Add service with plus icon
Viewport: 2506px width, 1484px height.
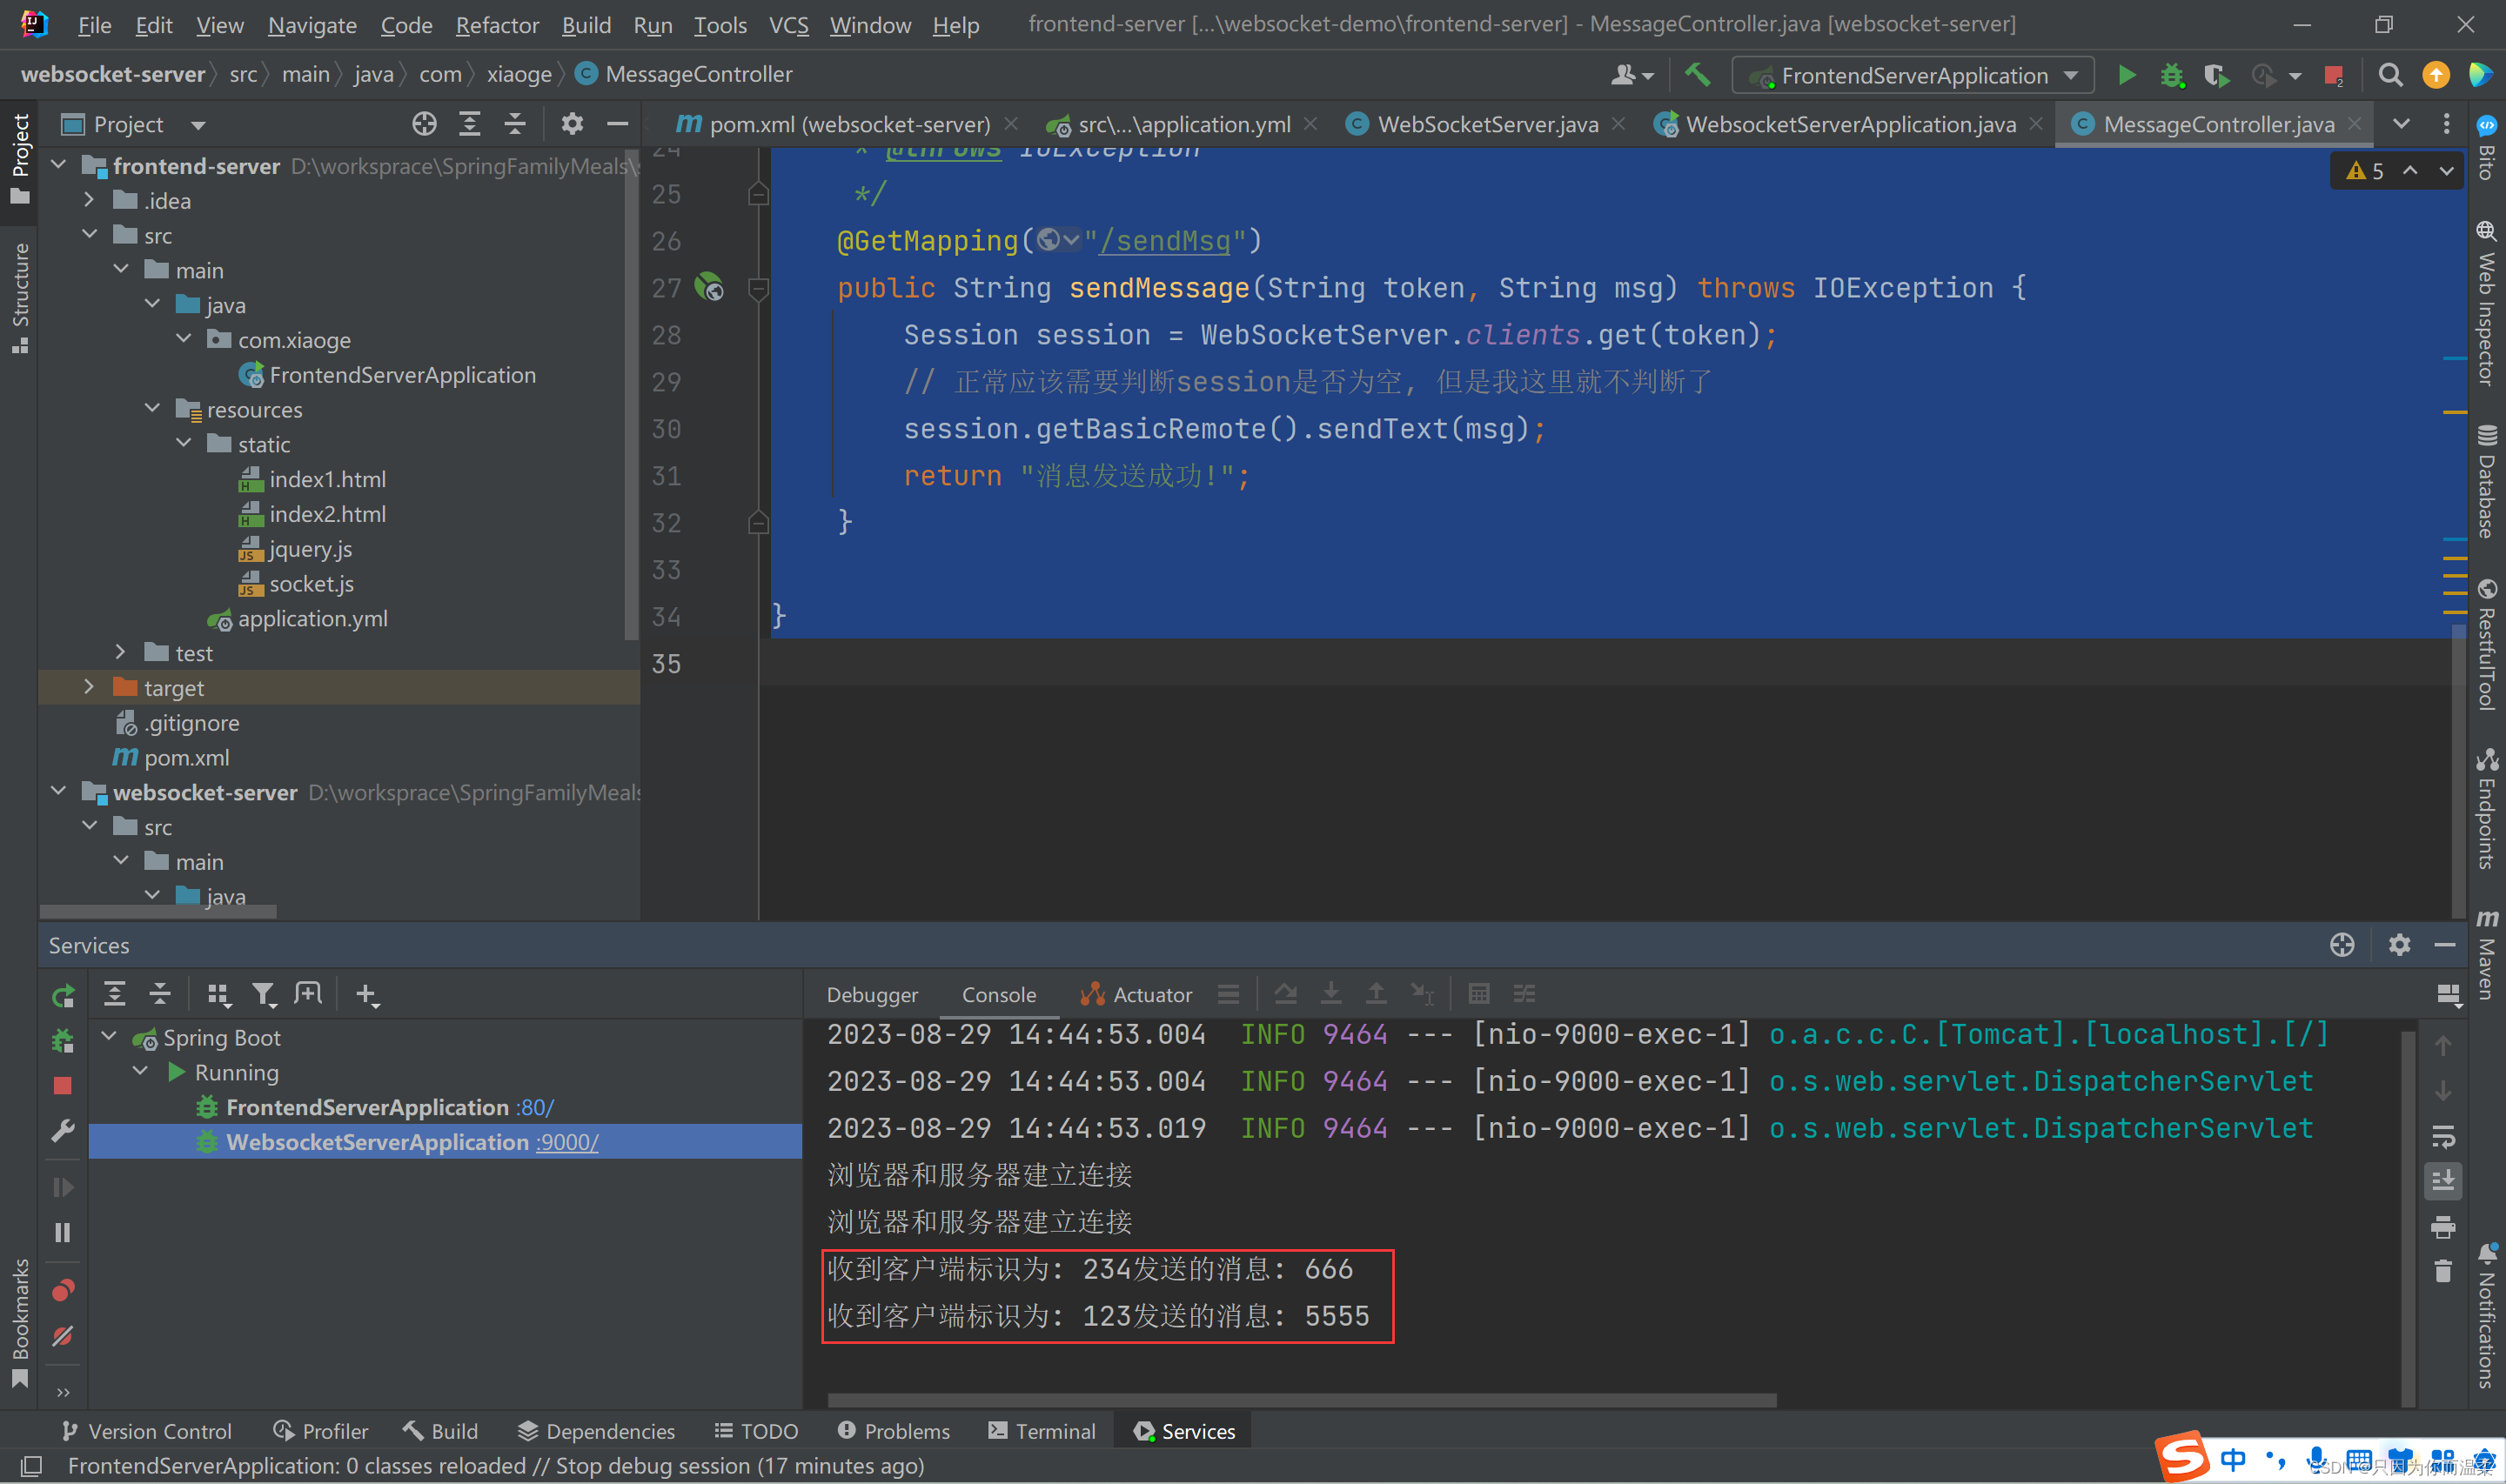pos(367,994)
